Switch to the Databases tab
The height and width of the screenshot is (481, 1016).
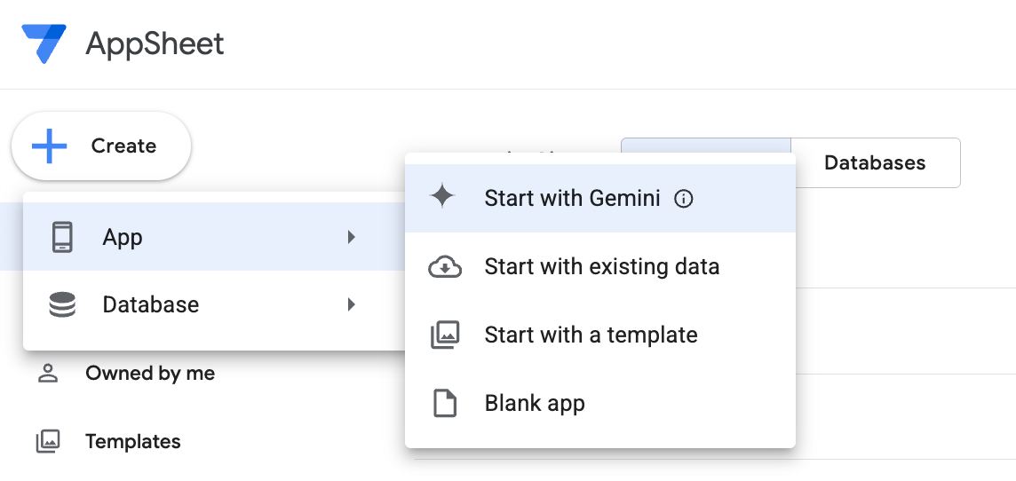[x=876, y=162]
